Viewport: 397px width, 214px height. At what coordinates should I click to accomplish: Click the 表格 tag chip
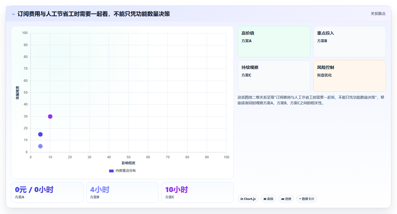coord(268,199)
